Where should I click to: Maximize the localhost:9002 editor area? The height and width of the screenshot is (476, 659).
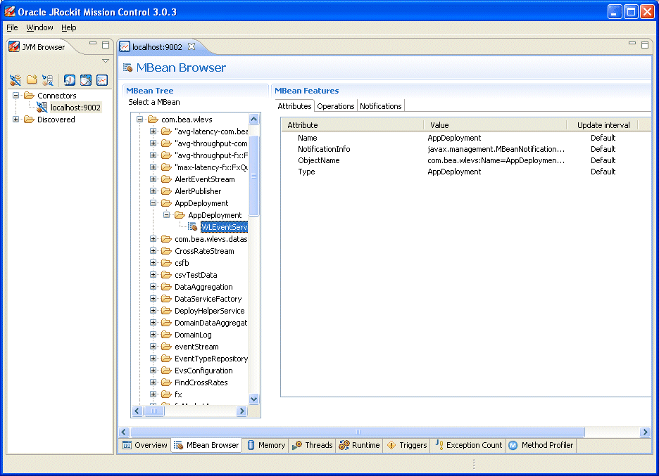point(645,44)
